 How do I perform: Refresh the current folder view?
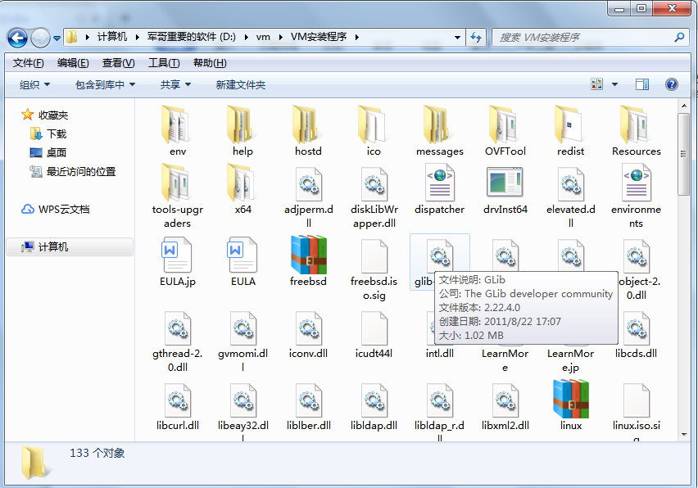coord(476,38)
